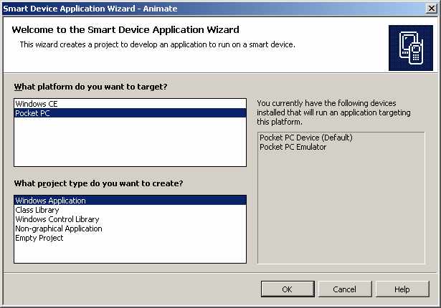Choose Windows Application project type
The image size is (441, 308).
coord(50,201)
